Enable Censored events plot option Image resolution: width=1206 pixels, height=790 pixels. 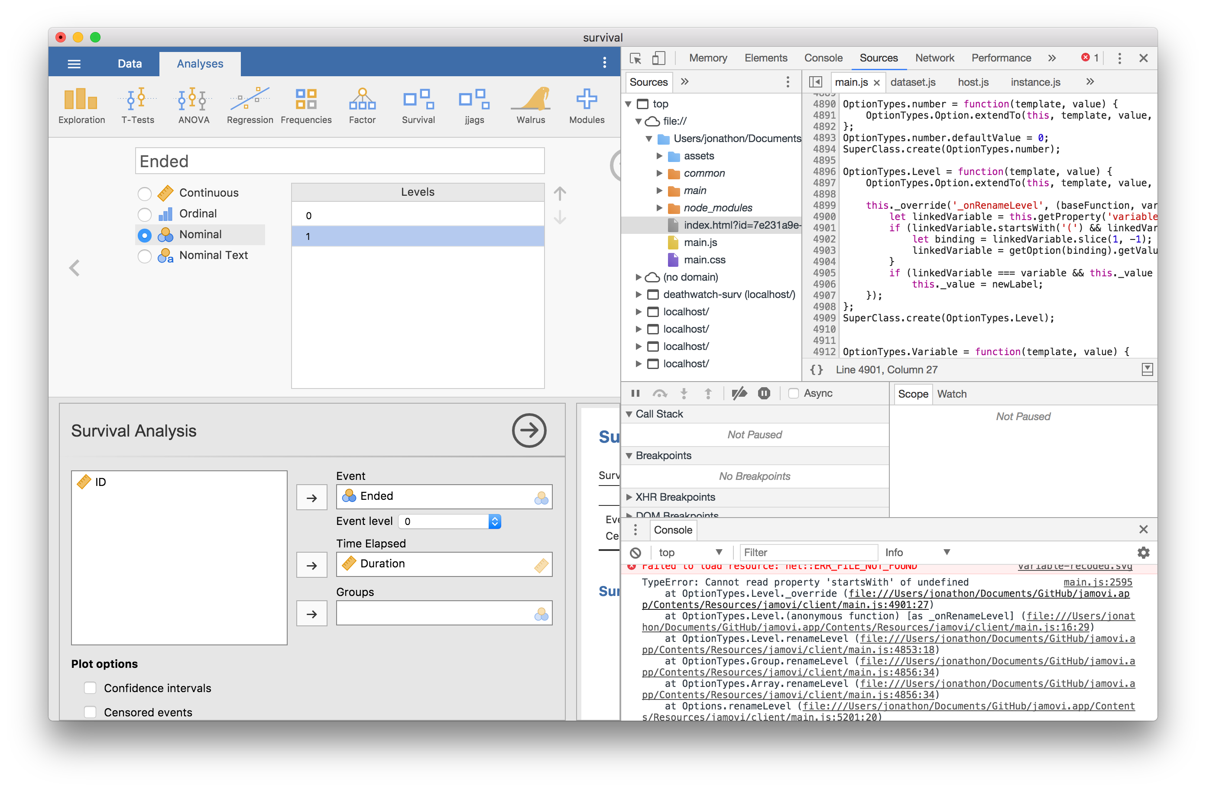point(90,712)
